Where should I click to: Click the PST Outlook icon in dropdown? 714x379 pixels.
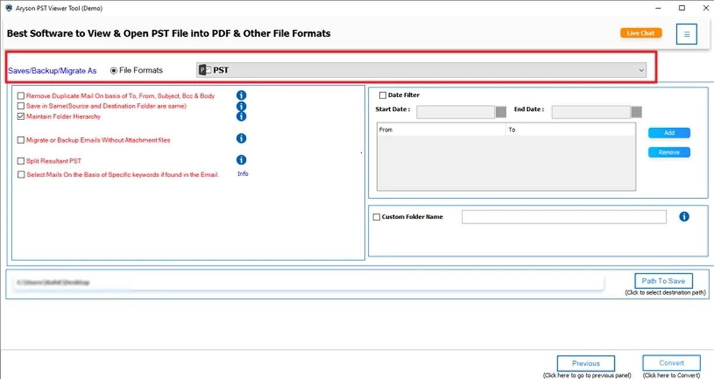204,70
